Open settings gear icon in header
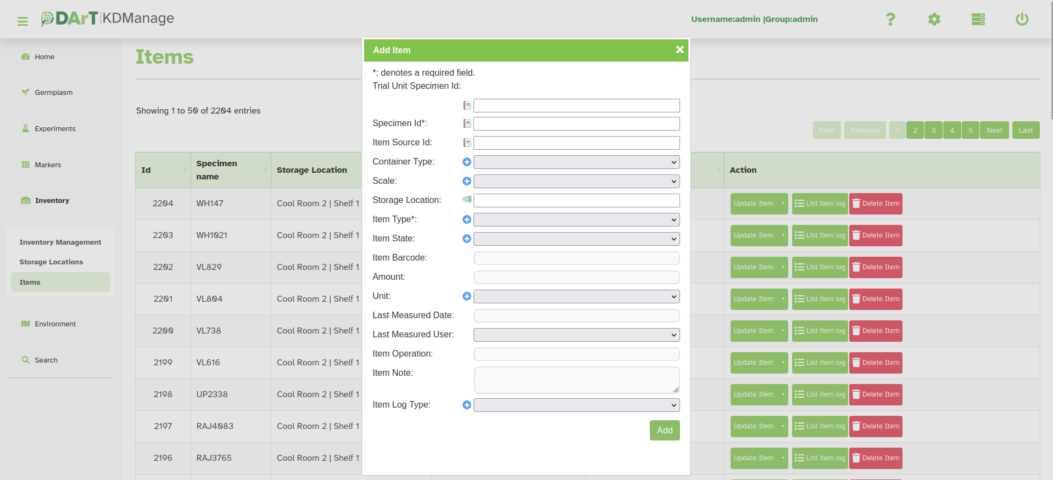The image size is (1053, 480). 934,20
